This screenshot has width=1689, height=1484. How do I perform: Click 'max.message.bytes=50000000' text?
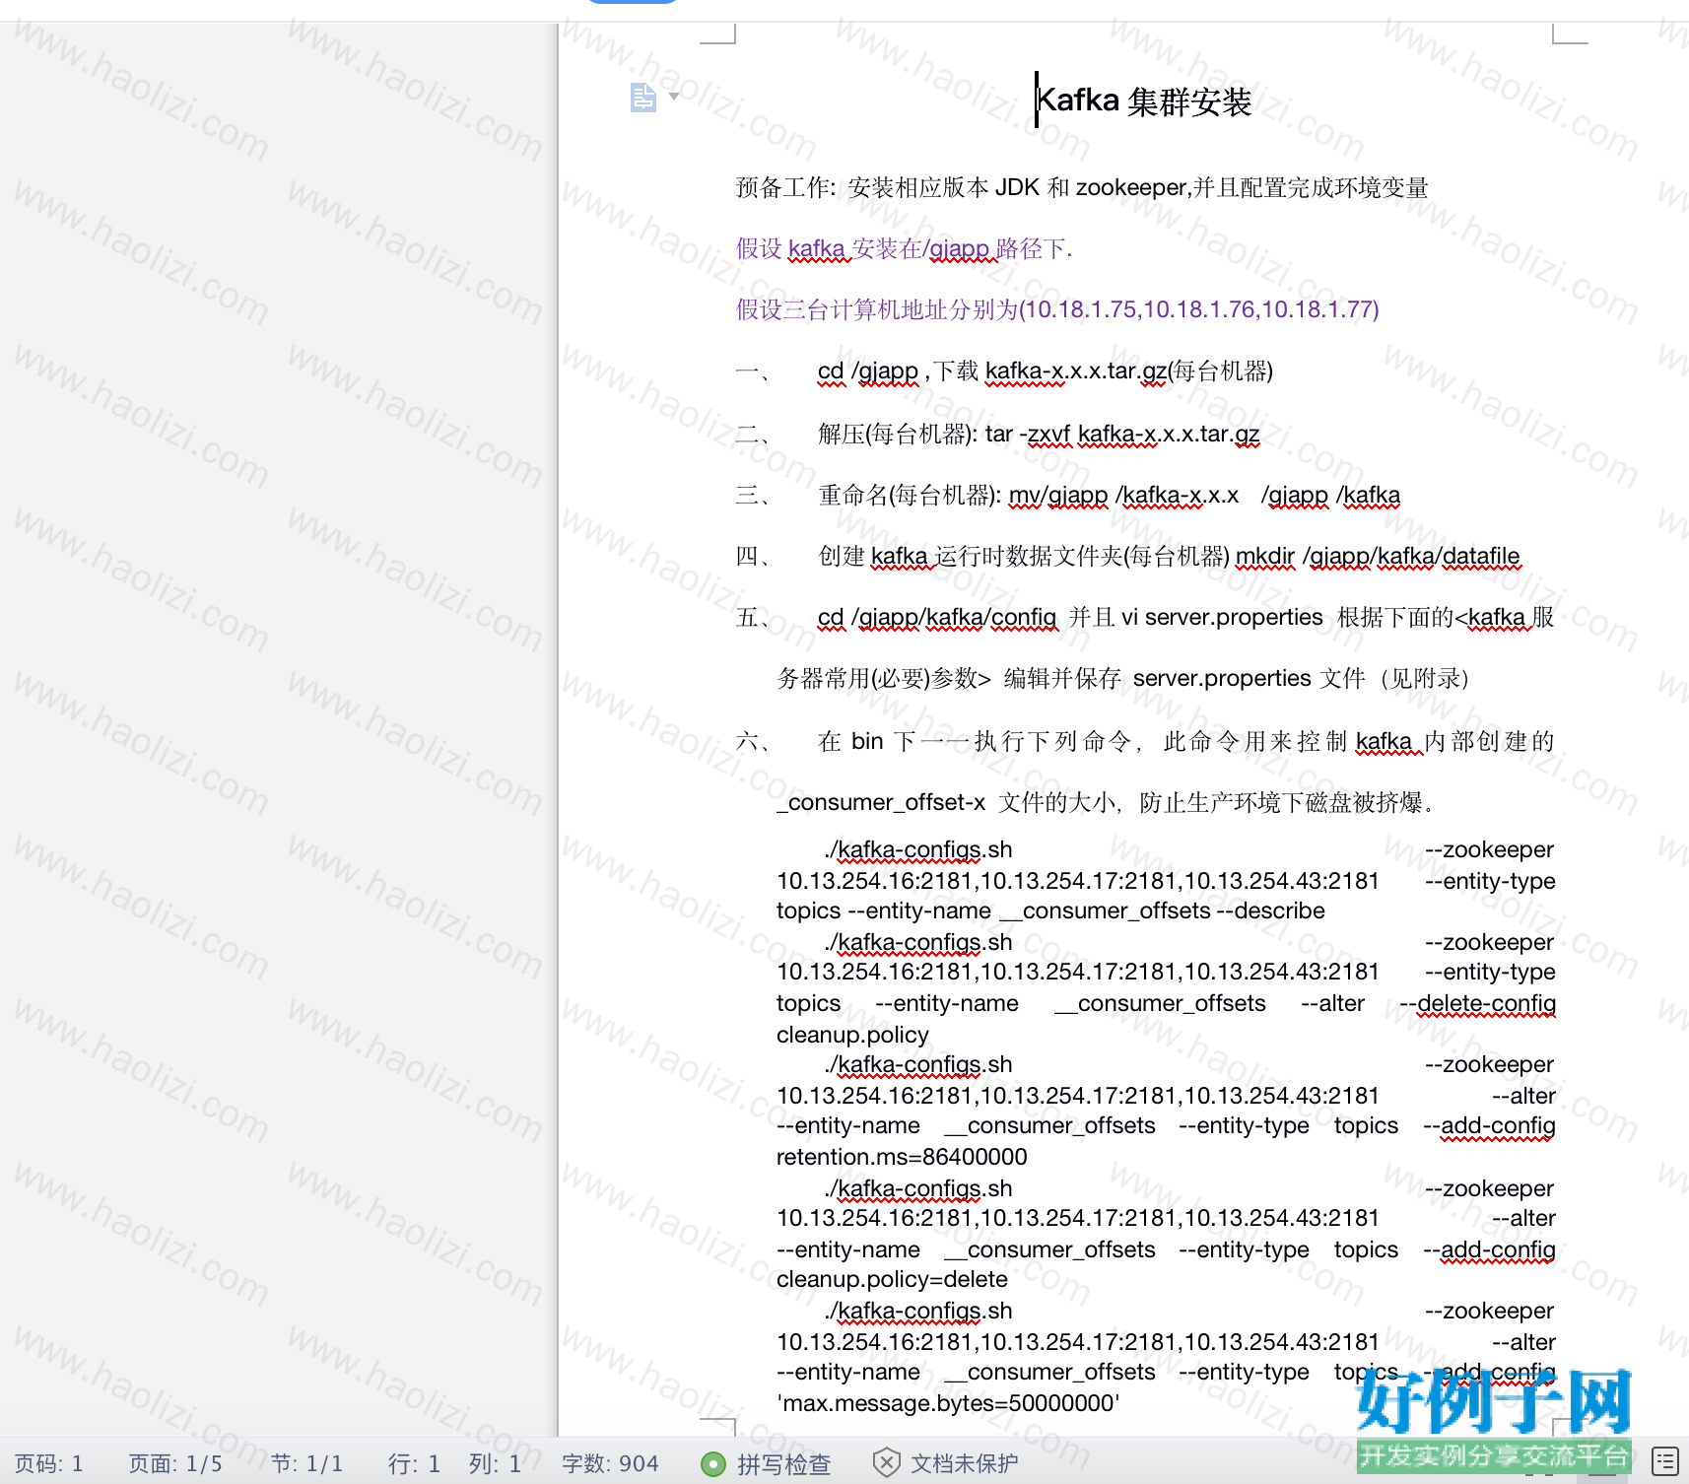pyautogui.click(x=948, y=1403)
